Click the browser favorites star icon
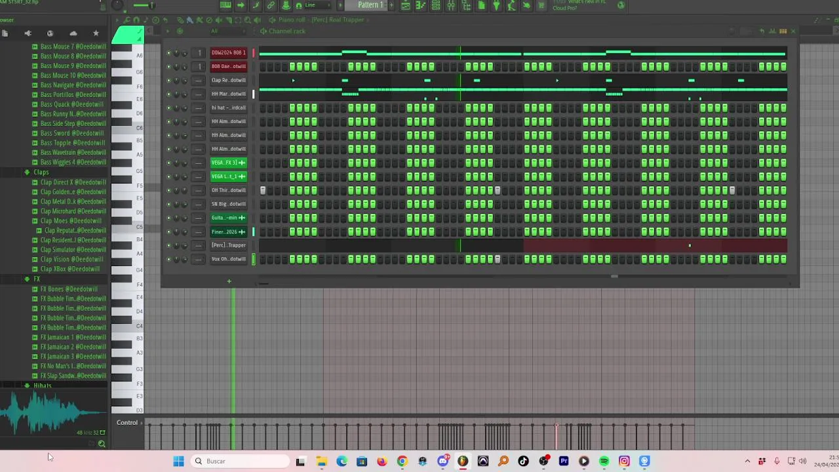Image resolution: width=839 pixels, height=472 pixels. pos(96,33)
